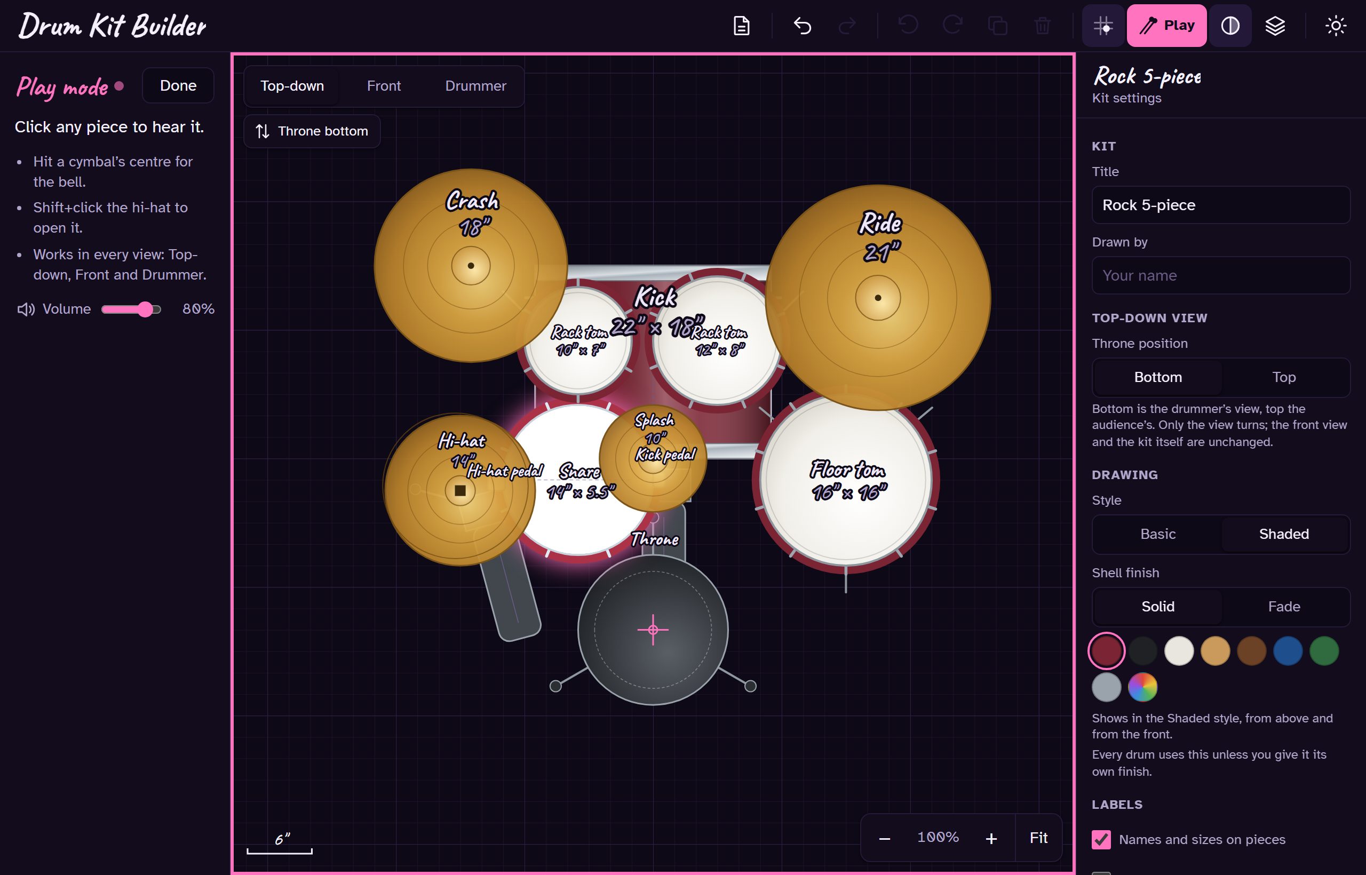Click the contrast half-circle icon
The width and height of the screenshot is (1366, 875).
[x=1230, y=26]
